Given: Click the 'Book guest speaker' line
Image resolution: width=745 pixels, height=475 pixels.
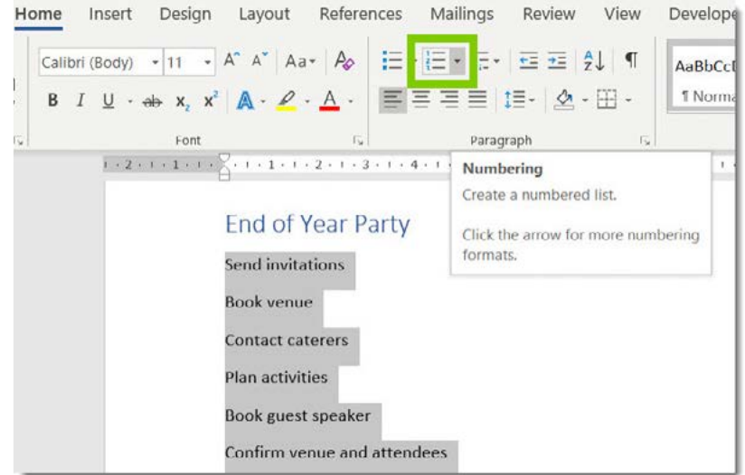Looking at the screenshot, I should [x=297, y=415].
